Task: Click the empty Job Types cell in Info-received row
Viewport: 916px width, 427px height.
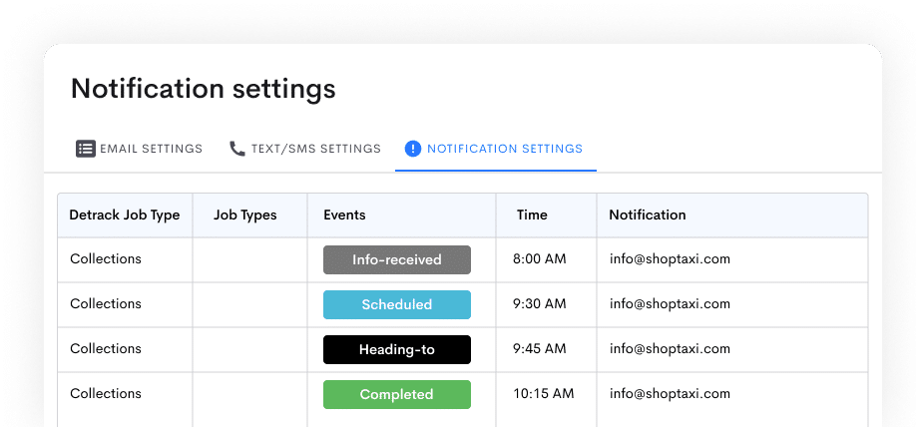Action: click(x=250, y=259)
